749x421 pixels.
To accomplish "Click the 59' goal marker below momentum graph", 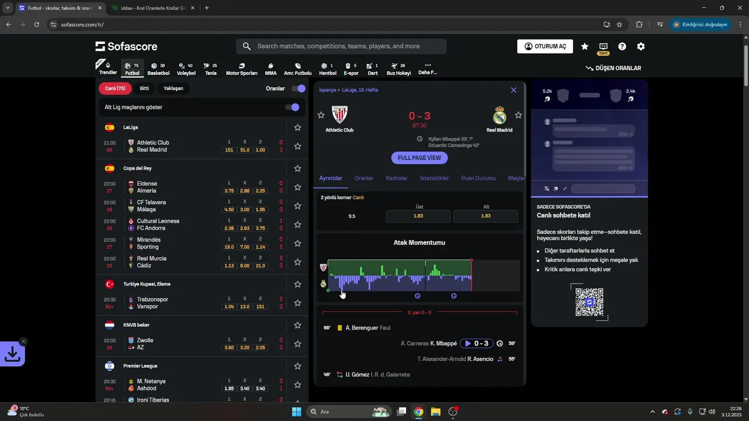I will tap(454, 296).
